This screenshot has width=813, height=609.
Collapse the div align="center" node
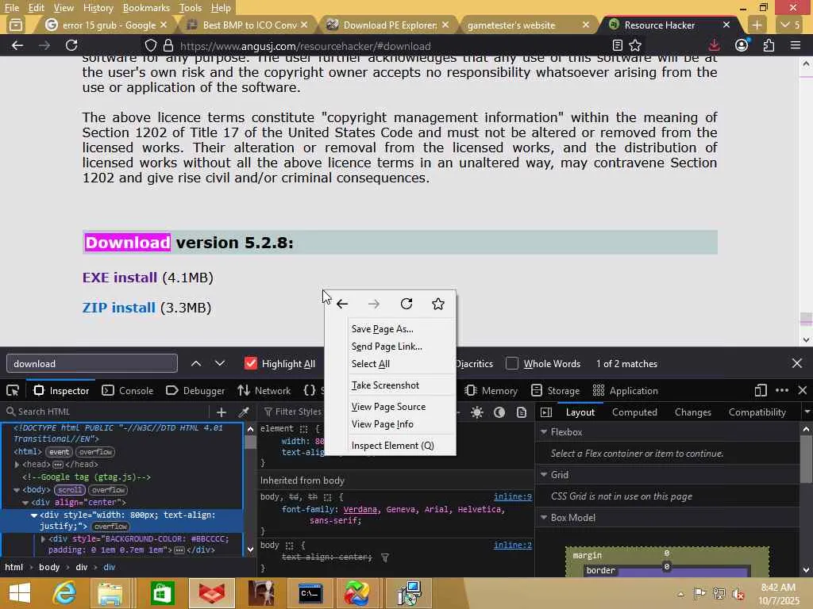coord(25,502)
